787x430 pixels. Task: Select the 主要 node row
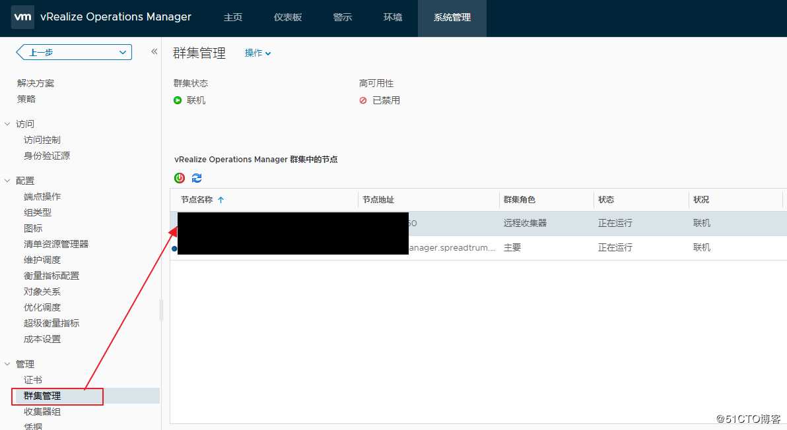click(478, 247)
